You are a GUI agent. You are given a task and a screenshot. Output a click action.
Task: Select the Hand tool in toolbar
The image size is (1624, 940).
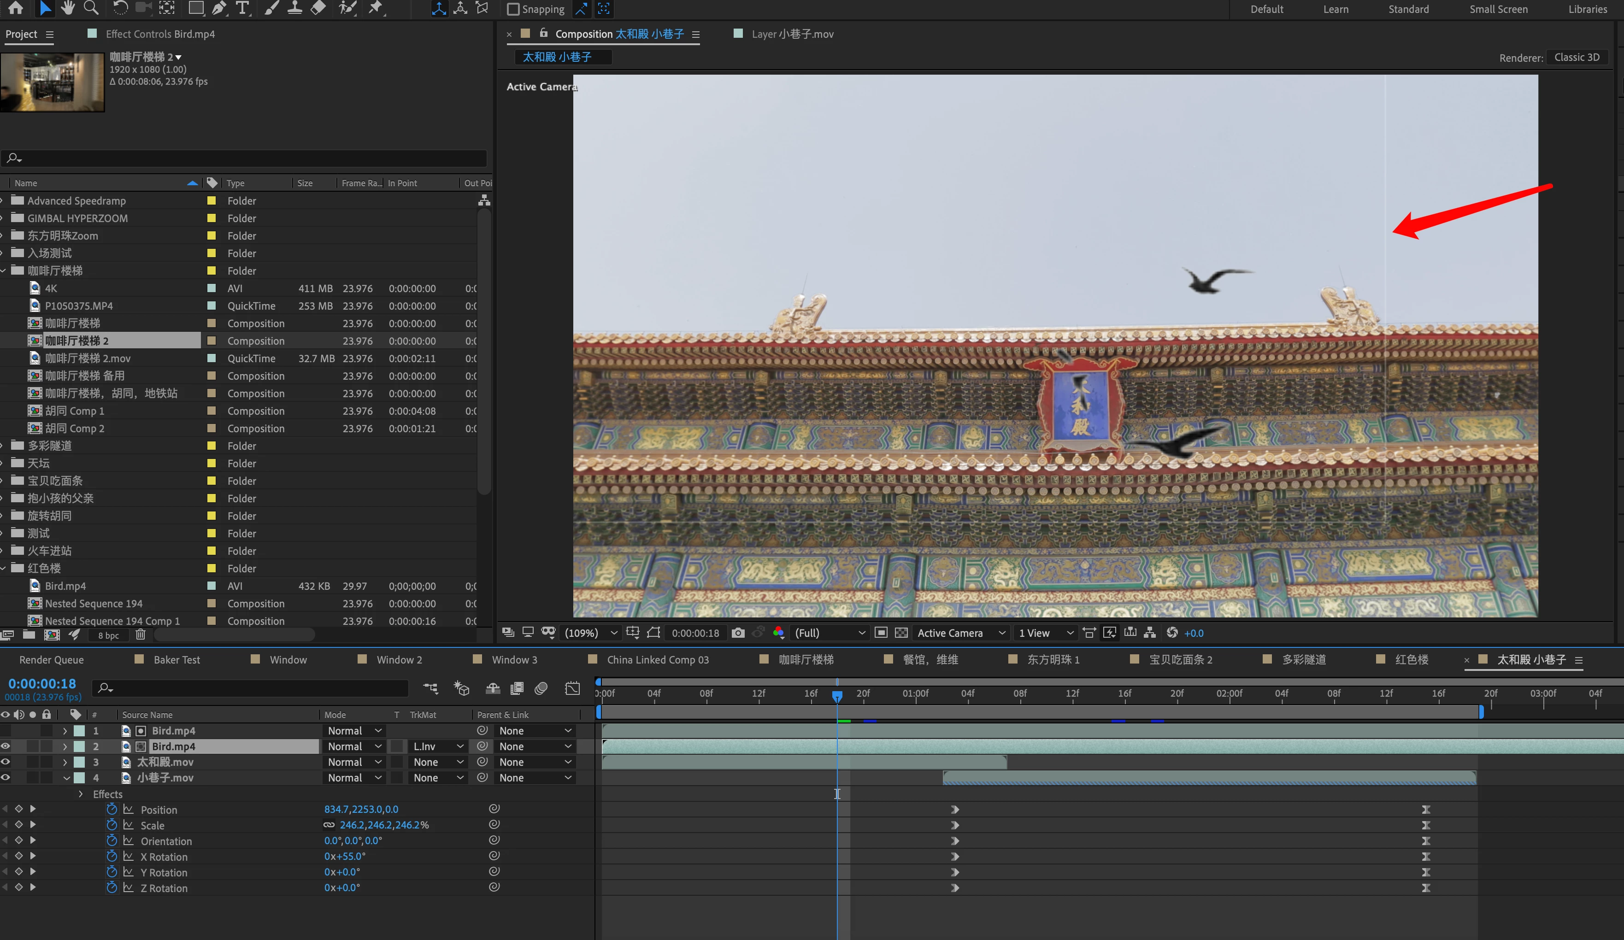pyautogui.click(x=68, y=8)
